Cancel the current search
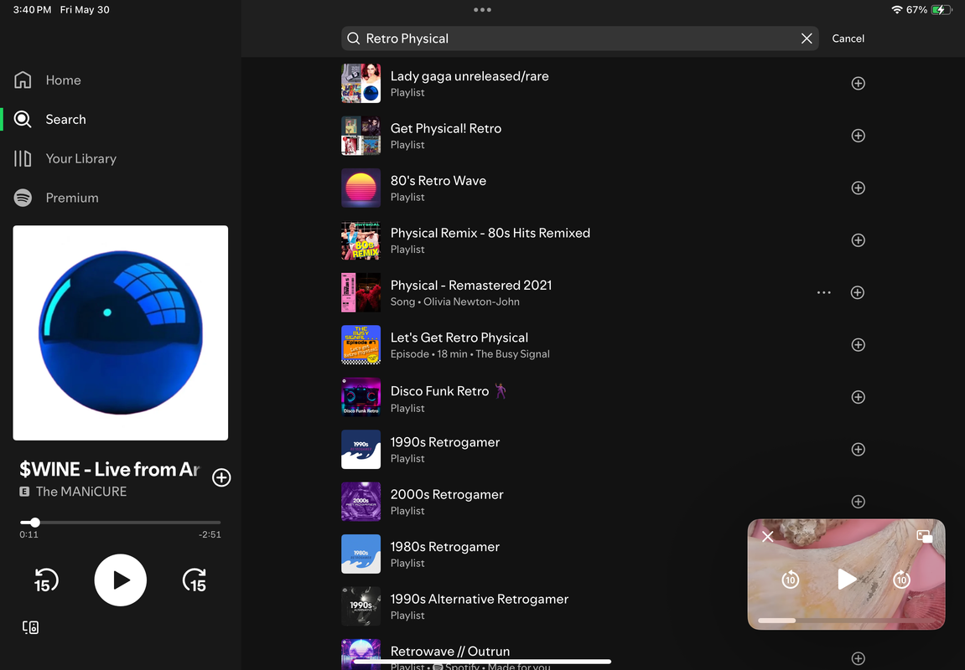965x670 pixels. click(848, 39)
